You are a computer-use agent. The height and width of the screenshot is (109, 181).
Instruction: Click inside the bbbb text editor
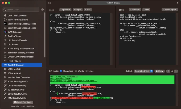point(147,39)
